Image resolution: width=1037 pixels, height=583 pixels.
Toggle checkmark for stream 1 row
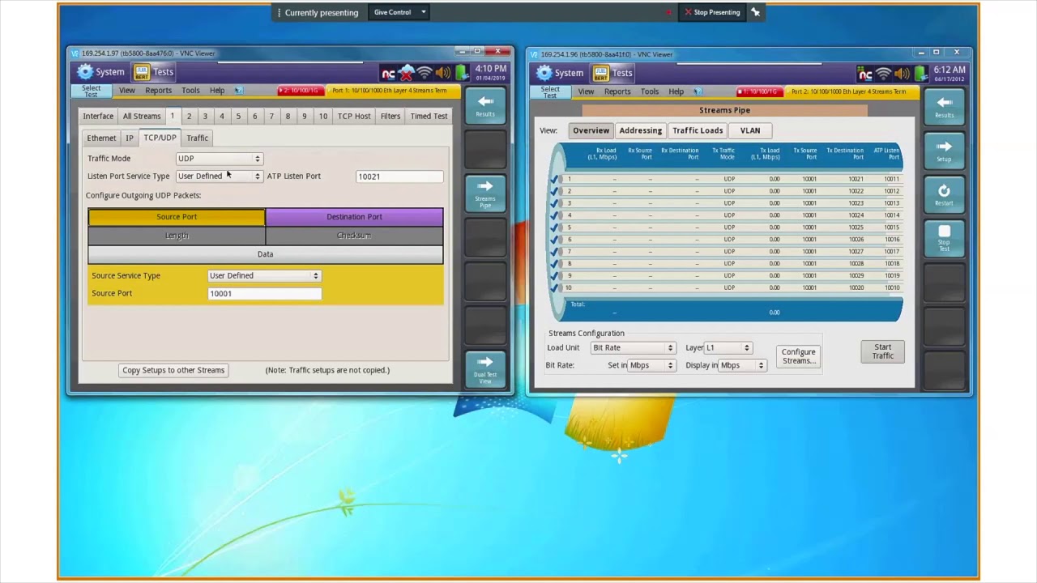555,179
